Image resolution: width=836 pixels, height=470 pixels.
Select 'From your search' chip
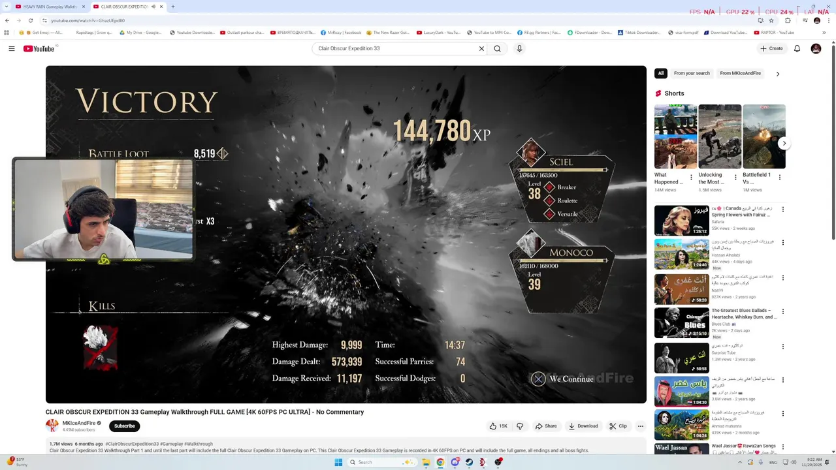tap(692, 73)
